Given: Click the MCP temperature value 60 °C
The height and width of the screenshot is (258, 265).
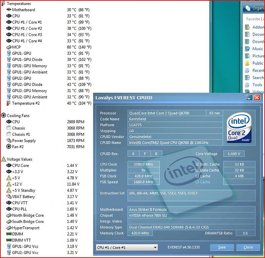Looking at the screenshot, I should pos(79,47).
